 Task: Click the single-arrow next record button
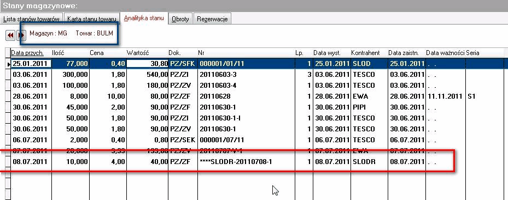[x=21, y=35]
